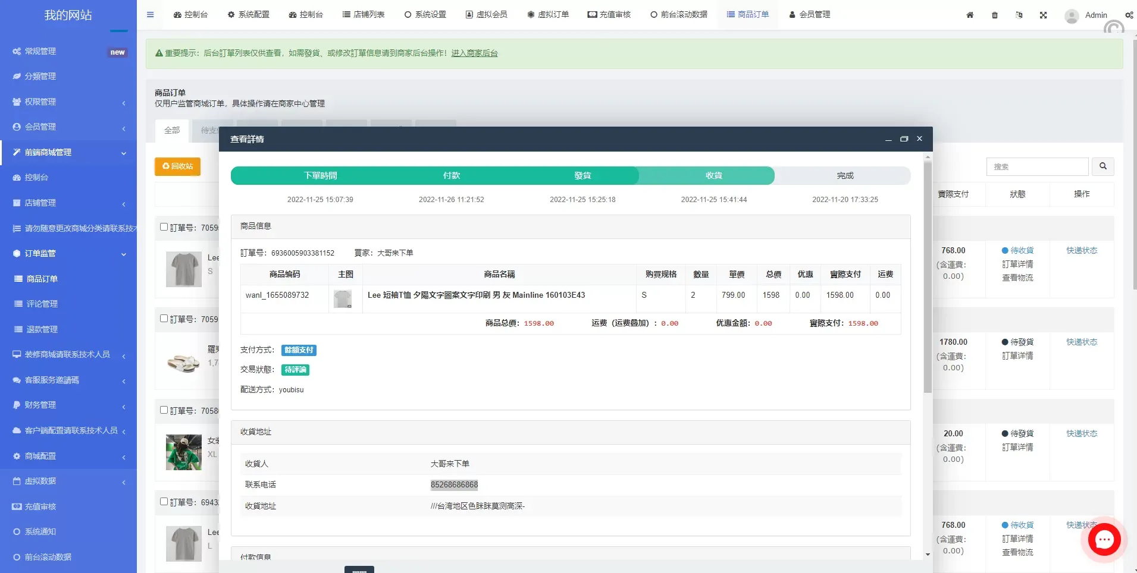The height and width of the screenshot is (573, 1137).
Task: Select the checkbox next to 訂單號 6943
Action: (x=164, y=502)
